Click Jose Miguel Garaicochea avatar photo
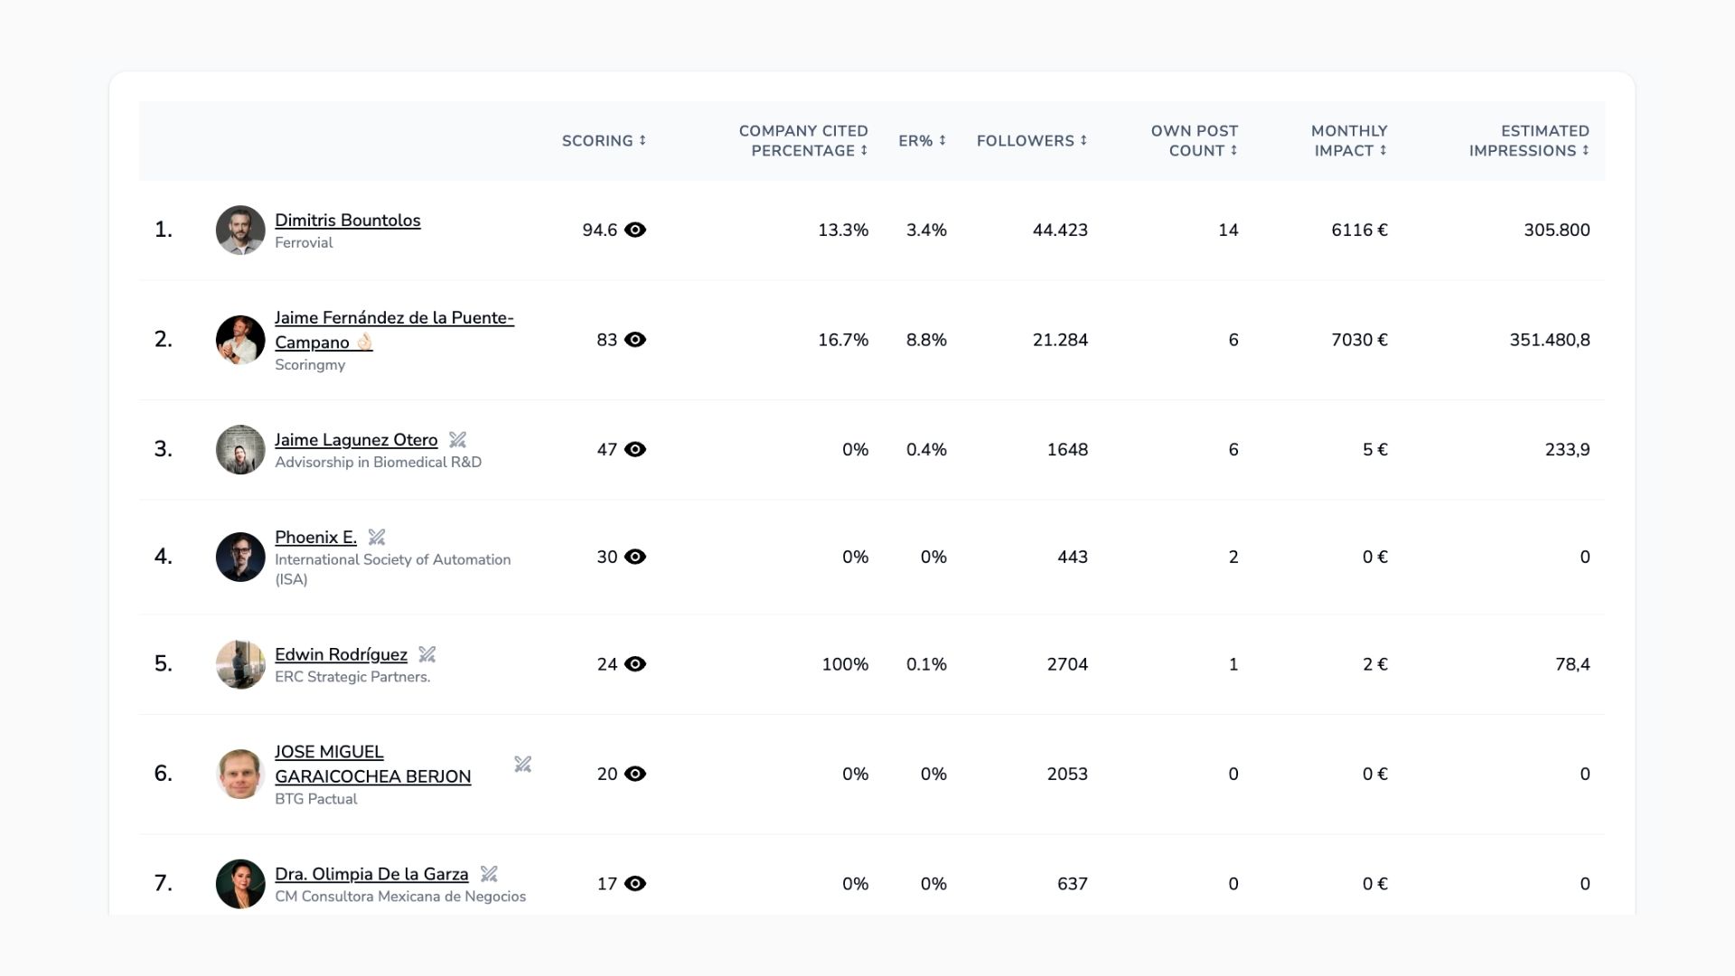Screen dimensions: 1735x976 point(240,774)
